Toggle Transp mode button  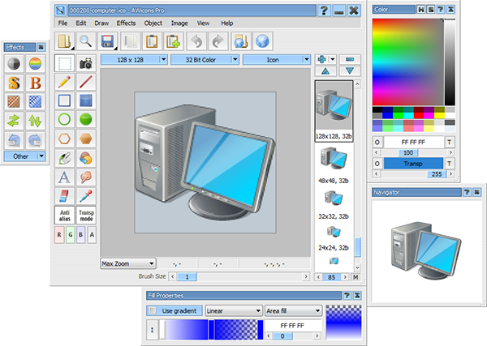(x=86, y=215)
